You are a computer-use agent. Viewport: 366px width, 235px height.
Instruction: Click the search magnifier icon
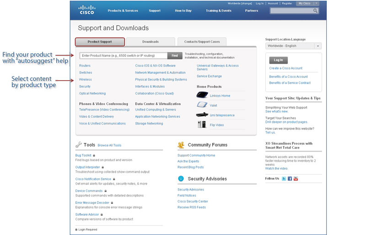coord(315,11)
